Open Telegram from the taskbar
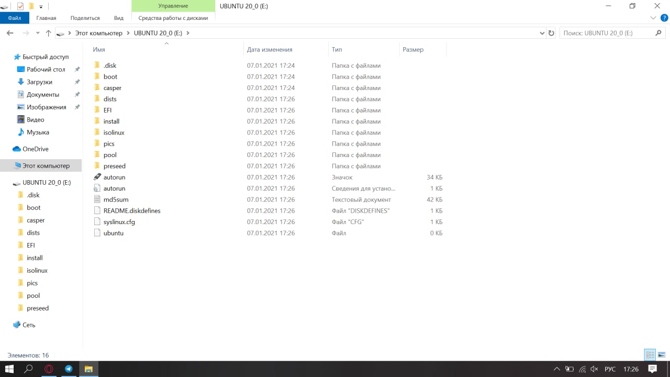Viewport: 670px width, 377px height. pos(69,369)
